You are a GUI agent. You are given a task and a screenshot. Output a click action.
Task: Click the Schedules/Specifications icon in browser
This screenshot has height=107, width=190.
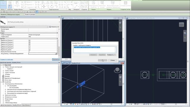(3, 78)
